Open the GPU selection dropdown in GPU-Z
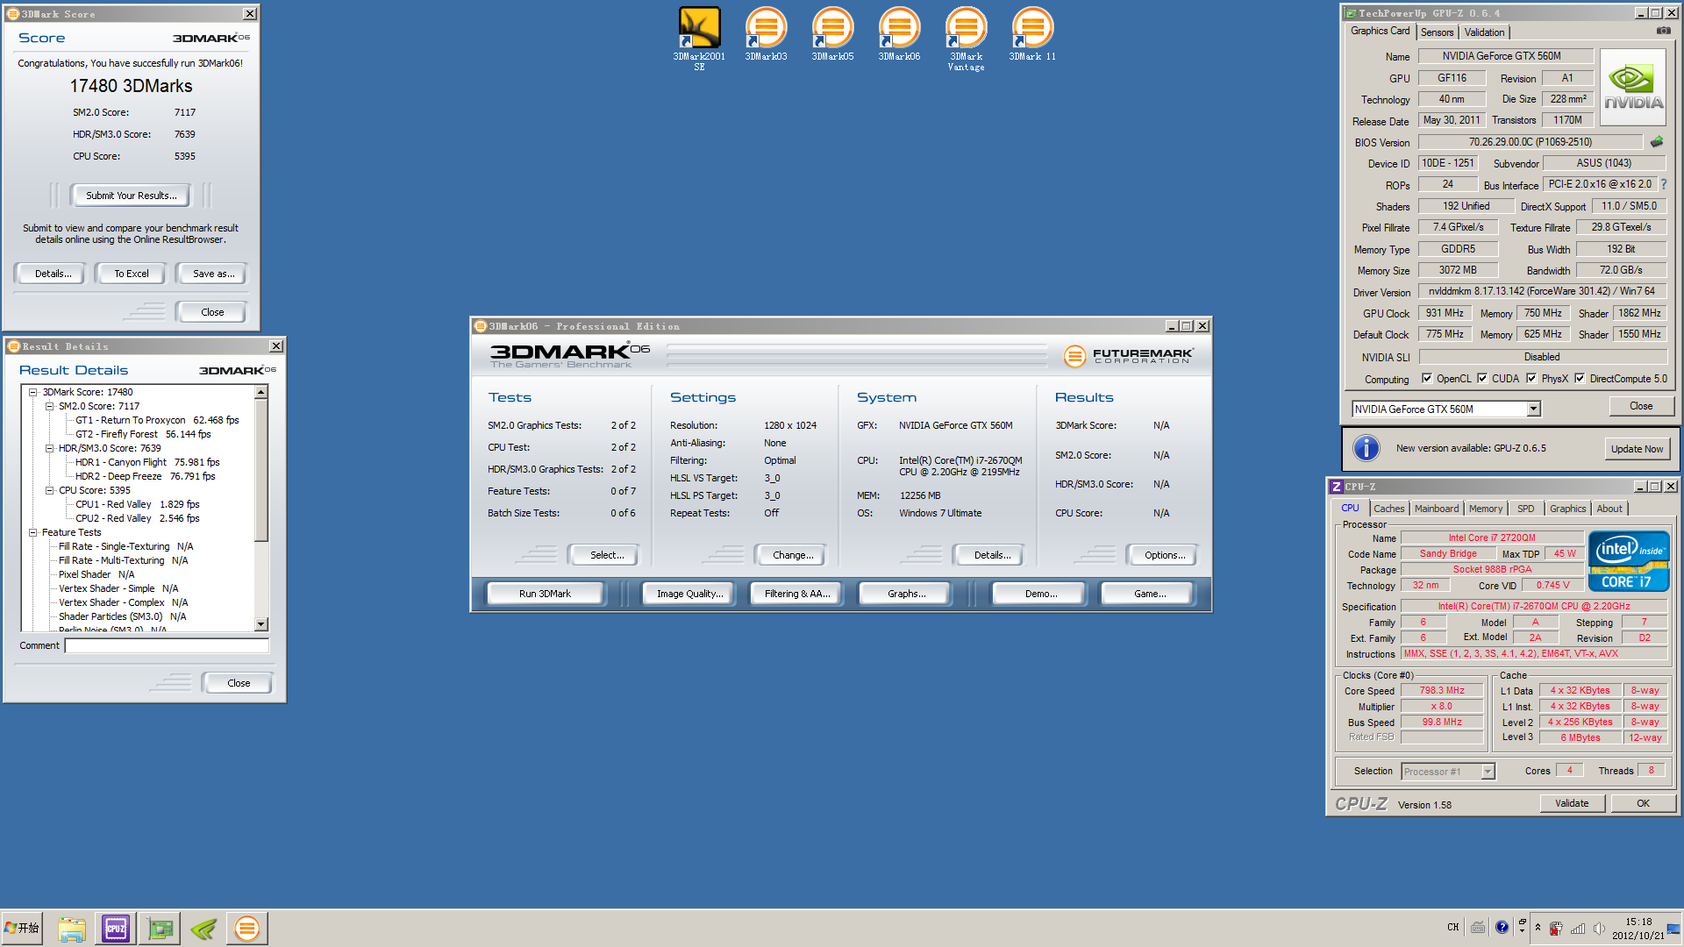The width and height of the screenshot is (1684, 947). point(1533,409)
